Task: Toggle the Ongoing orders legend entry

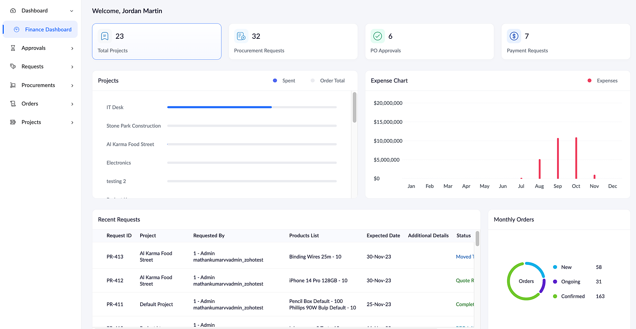Action: pos(567,282)
